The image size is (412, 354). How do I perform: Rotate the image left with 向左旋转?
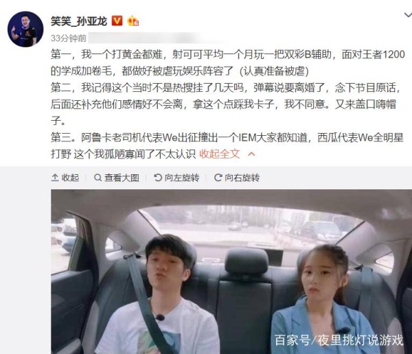176,178
